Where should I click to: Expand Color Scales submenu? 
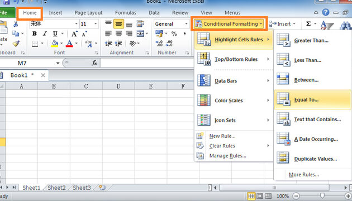234,100
